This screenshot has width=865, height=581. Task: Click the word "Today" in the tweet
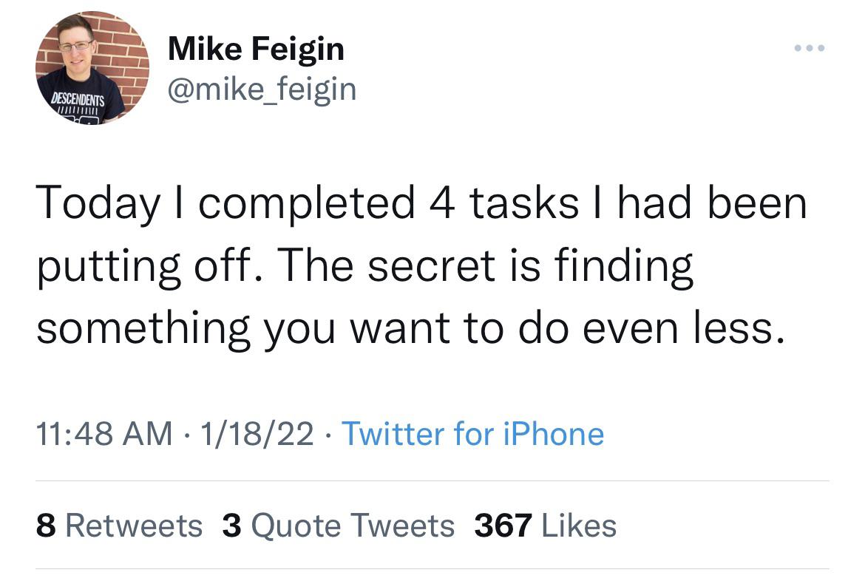95,203
